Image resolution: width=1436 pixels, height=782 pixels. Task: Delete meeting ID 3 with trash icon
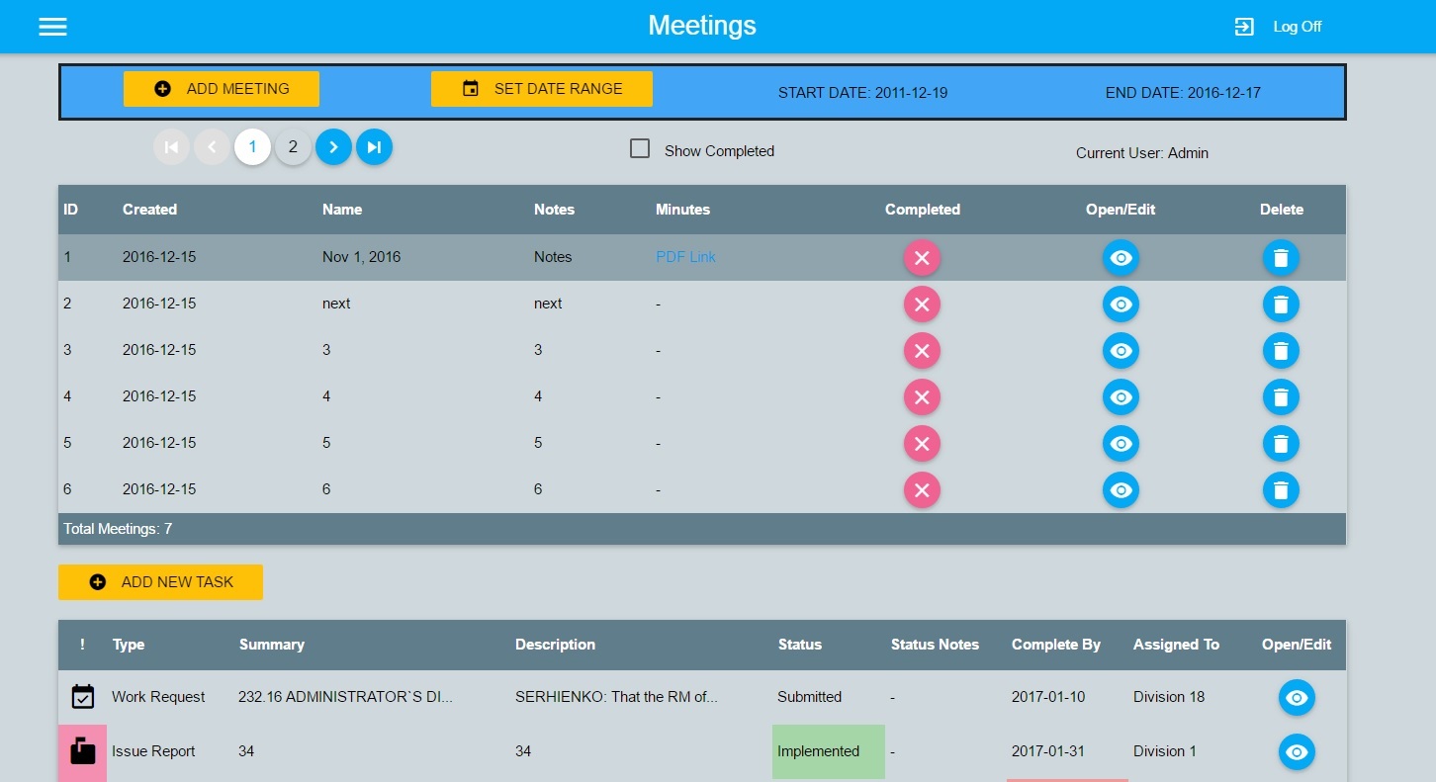coord(1281,351)
